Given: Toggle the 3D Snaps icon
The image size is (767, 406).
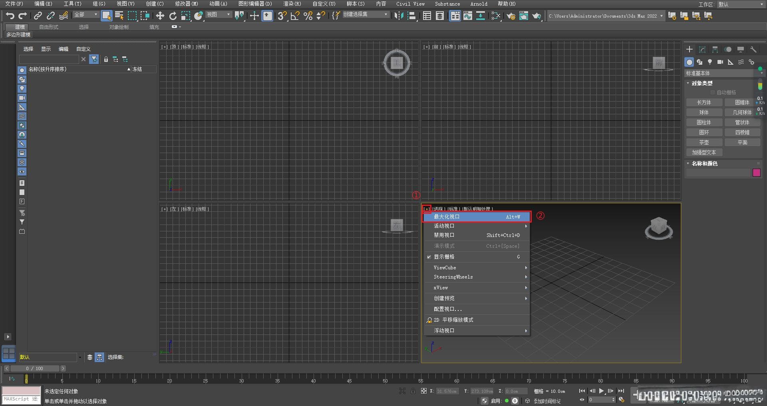Looking at the screenshot, I should pyautogui.click(x=282, y=16).
